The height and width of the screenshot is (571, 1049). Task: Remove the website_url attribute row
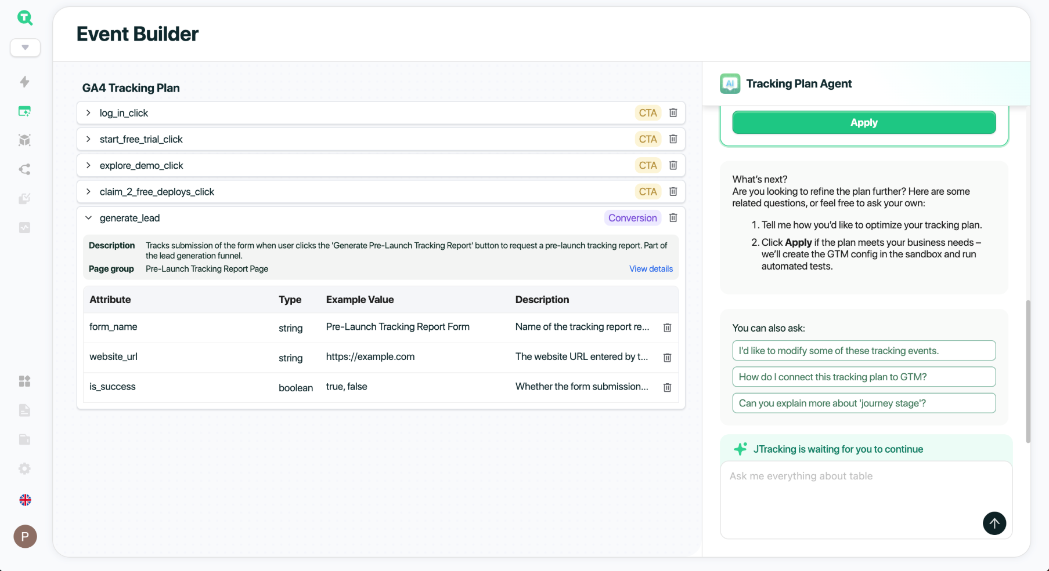pos(667,358)
